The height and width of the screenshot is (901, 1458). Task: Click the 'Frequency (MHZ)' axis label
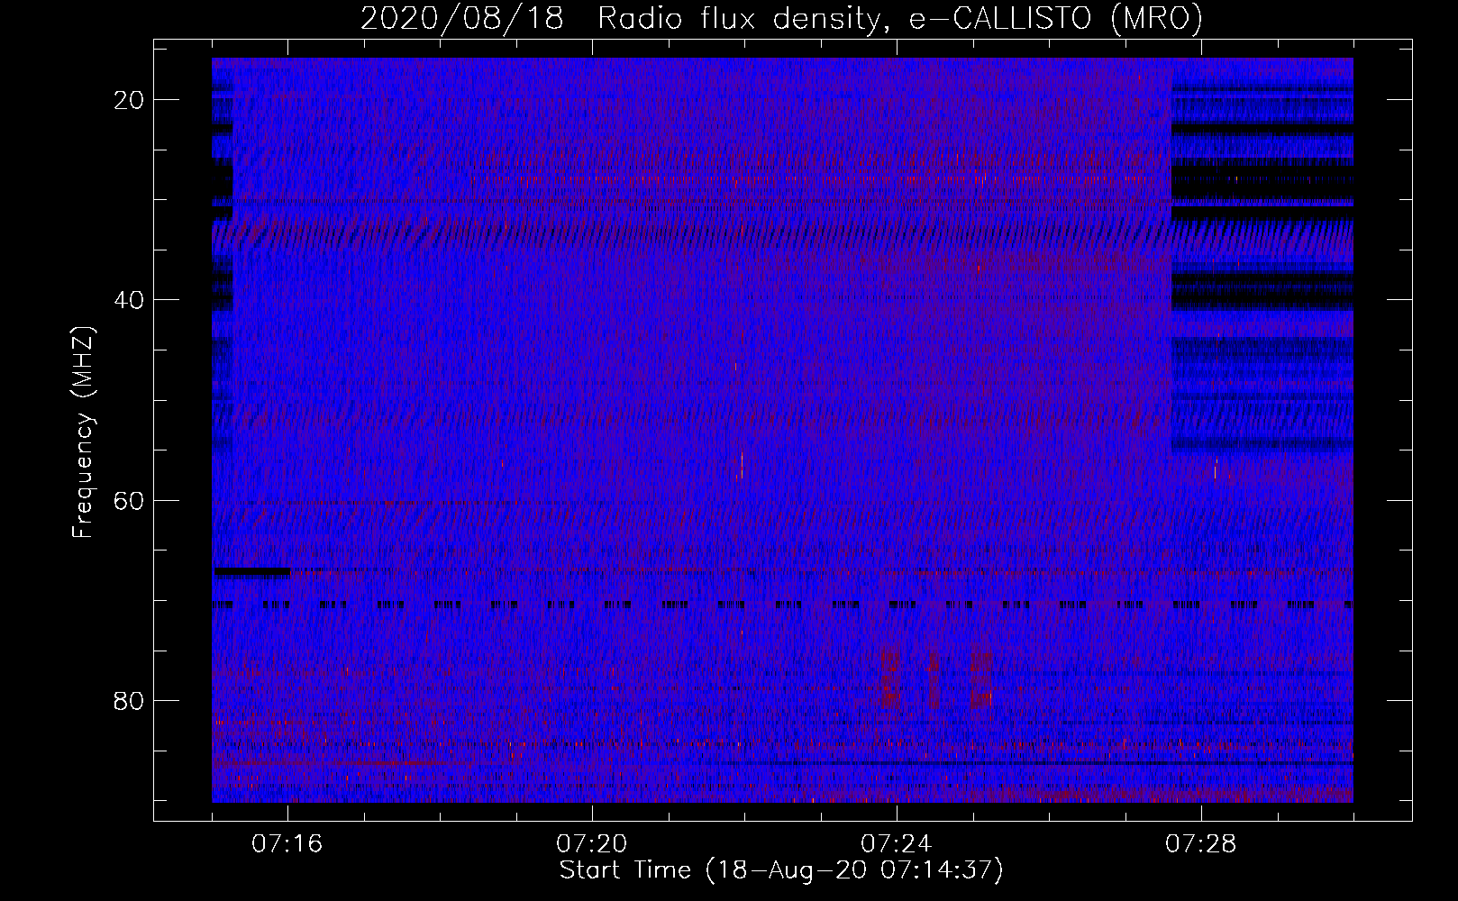[83, 432]
